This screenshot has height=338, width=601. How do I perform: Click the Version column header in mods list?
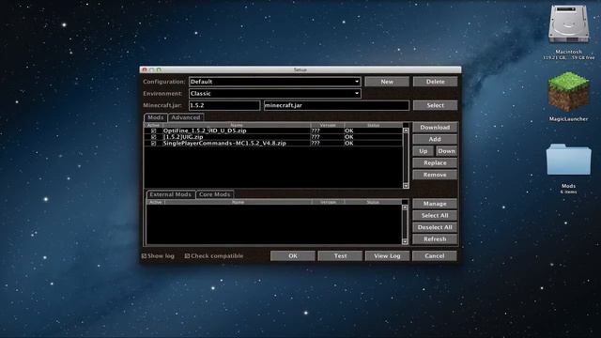pos(328,125)
